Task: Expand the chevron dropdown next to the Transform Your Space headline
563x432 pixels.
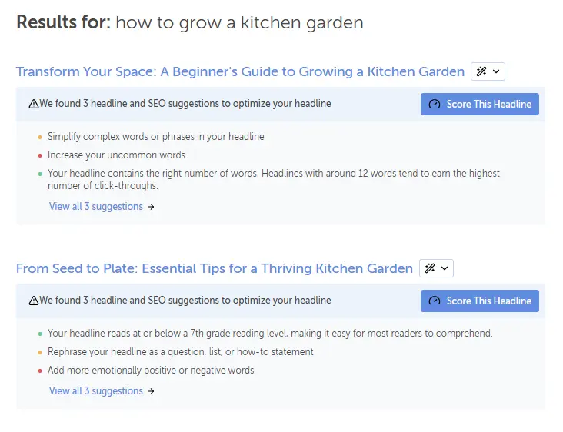Action: tap(496, 71)
